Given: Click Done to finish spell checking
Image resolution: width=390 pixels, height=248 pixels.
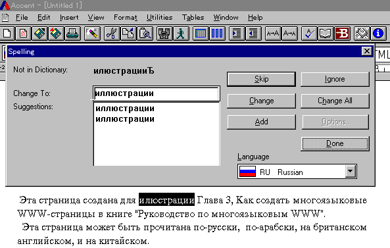Looking at the screenshot, I should [335, 143].
